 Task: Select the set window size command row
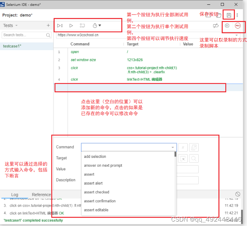[x=148, y=60]
